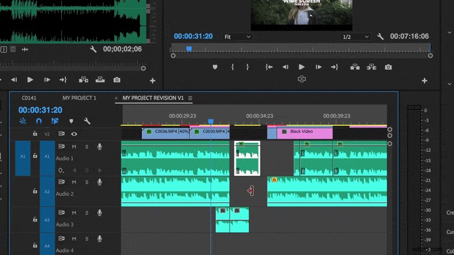The width and height of the screenshot is (454, 255).
Task: Click Insert button in Source monitor
Action: point(84,80)
